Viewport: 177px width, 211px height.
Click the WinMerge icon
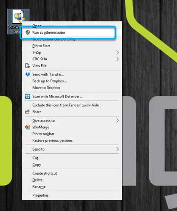(27, 127)
